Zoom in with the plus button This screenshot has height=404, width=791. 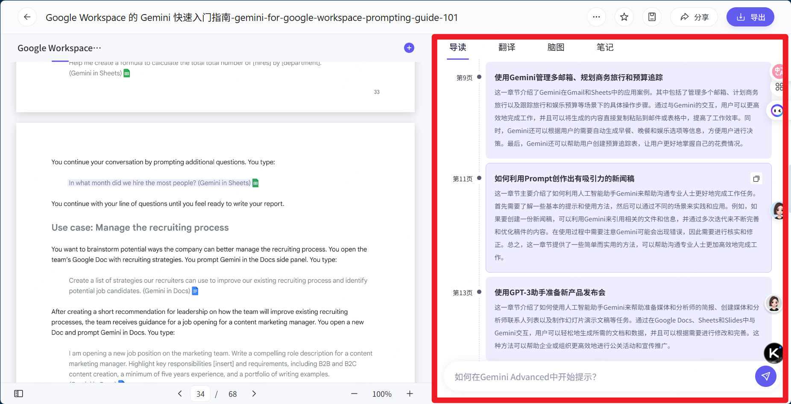410,393
